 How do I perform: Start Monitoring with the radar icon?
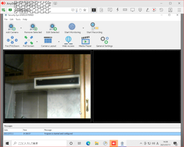click(x=72, y=27)
